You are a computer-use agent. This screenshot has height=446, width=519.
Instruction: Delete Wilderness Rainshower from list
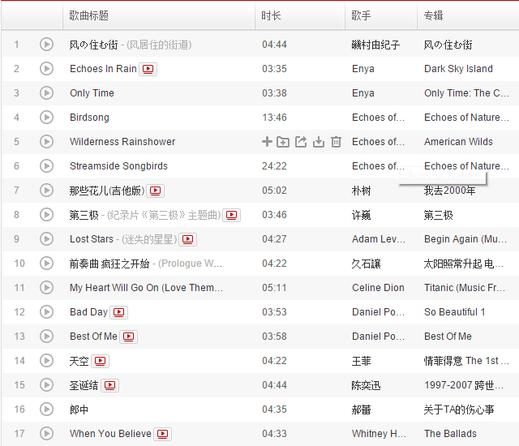[336, 142]
